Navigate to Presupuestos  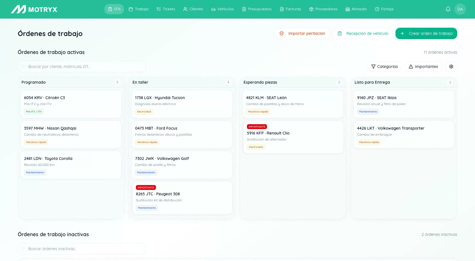coord(257,9)
